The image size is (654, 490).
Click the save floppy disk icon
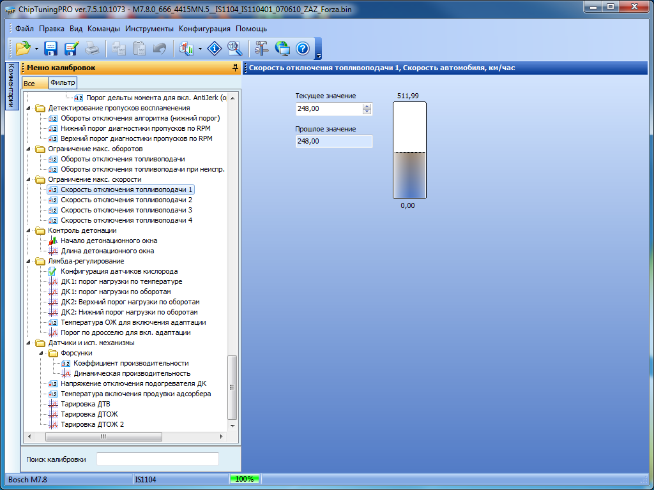[x=51, y=48]
